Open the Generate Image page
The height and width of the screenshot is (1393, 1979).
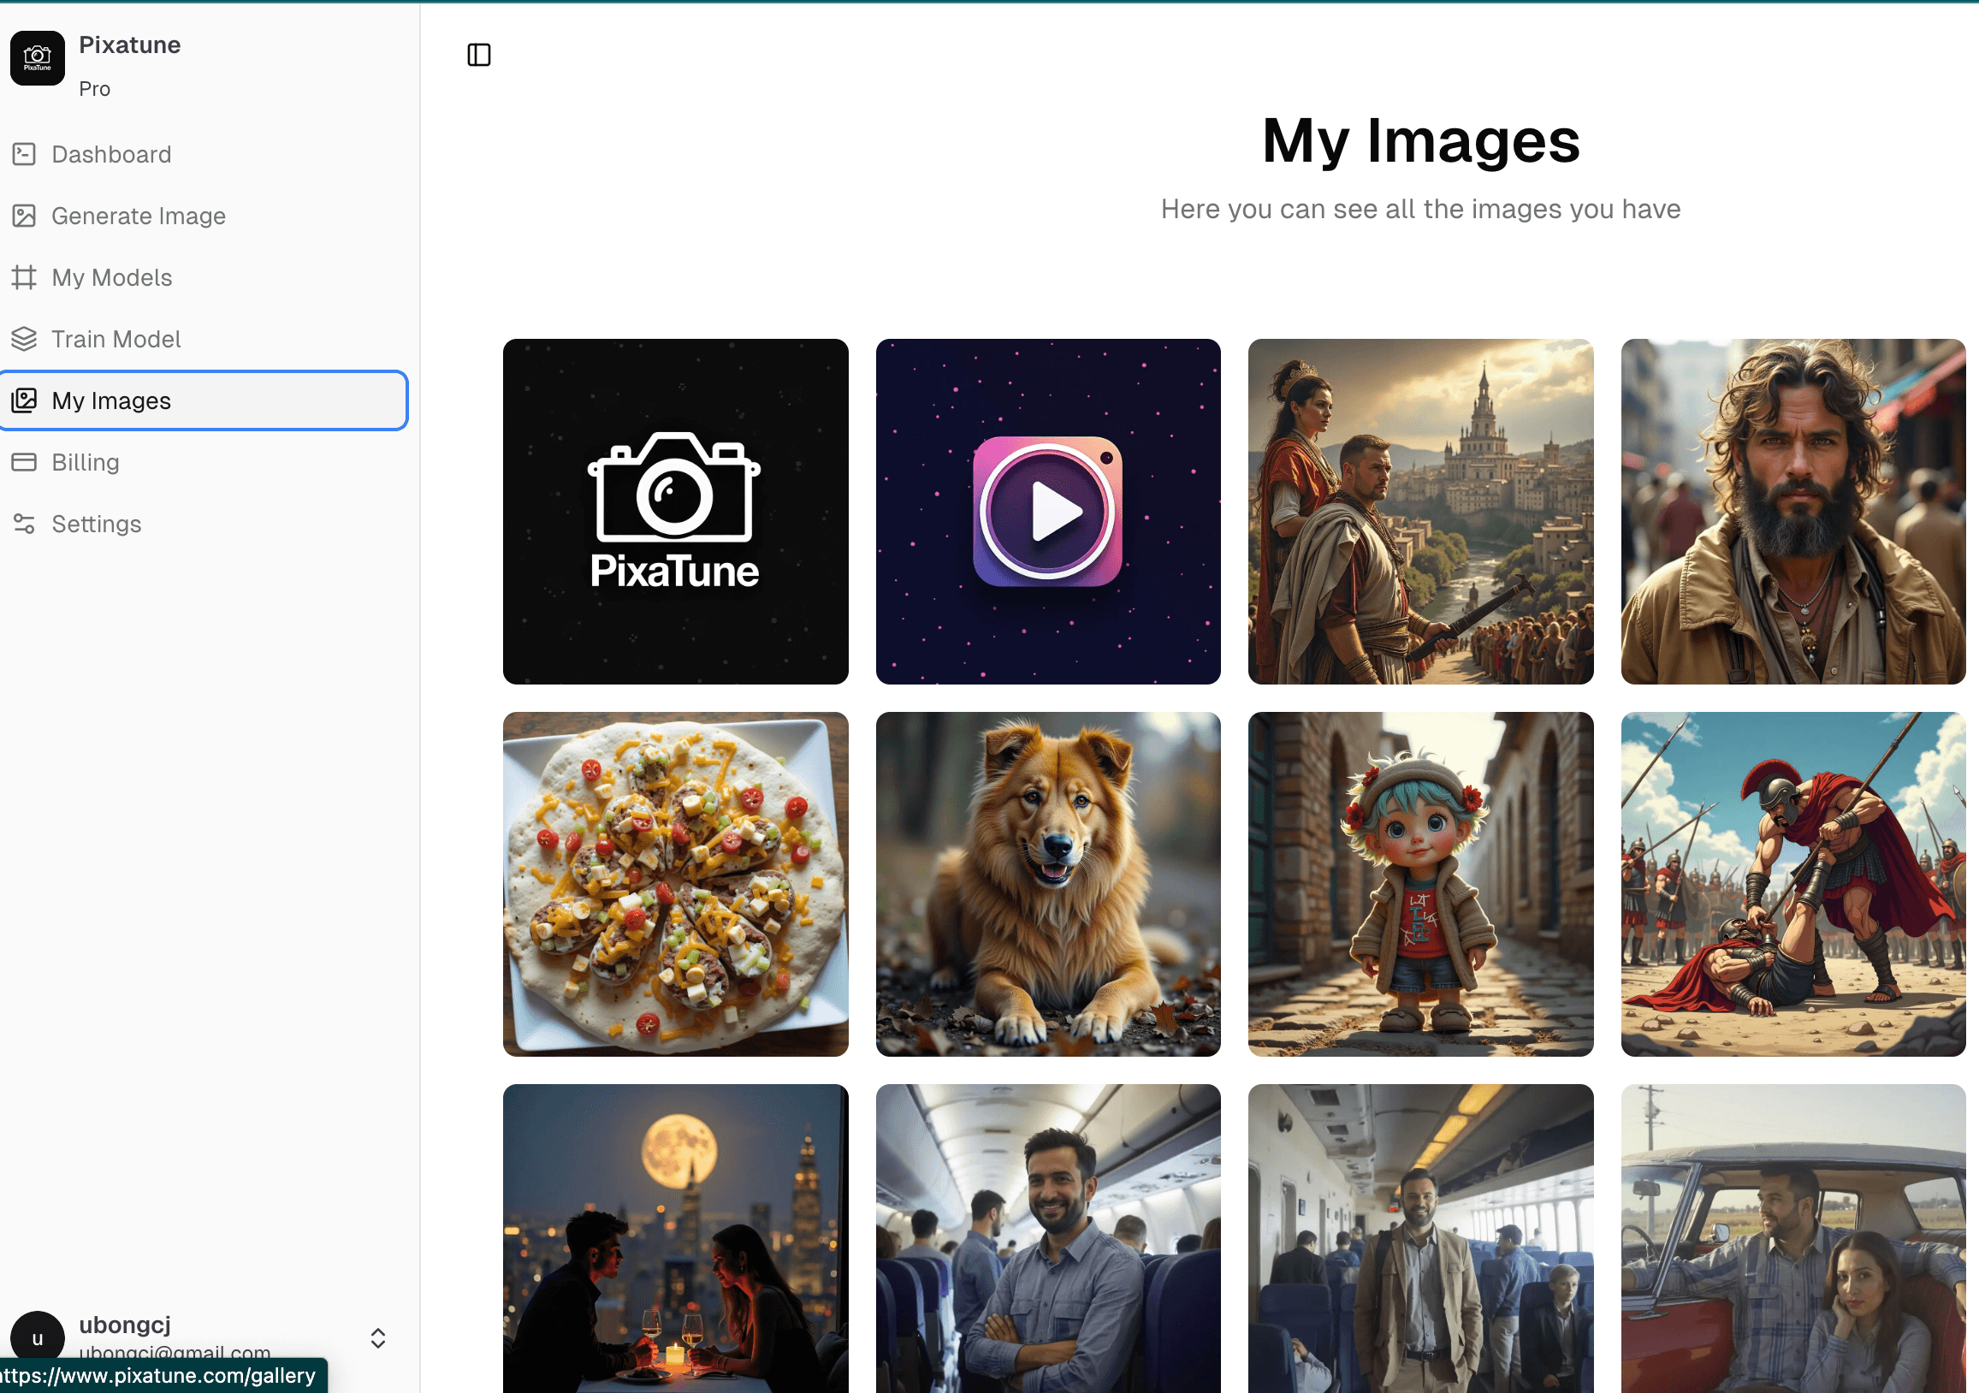[x=138, y=216]
